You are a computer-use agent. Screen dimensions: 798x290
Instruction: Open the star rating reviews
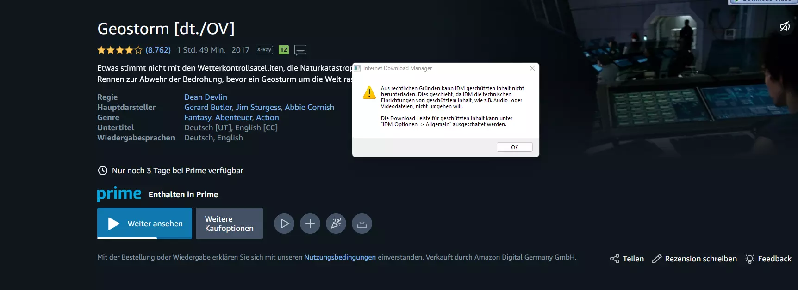click(120, 50)
